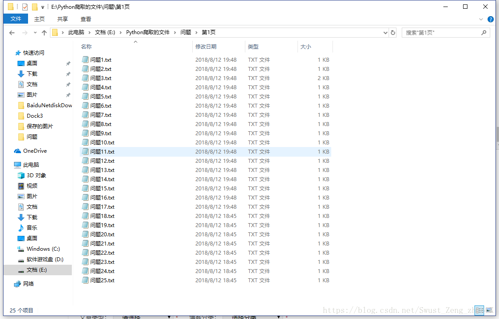Open the 查看 ribbon tab
Image resolution: width=499 pixels, height=319 pixels.
tap(86, 19)
